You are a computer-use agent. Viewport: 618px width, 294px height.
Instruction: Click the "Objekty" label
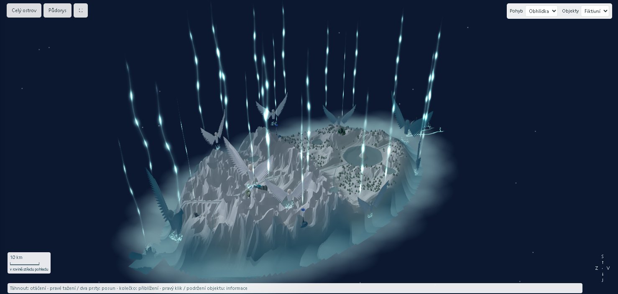click(570, 11)
